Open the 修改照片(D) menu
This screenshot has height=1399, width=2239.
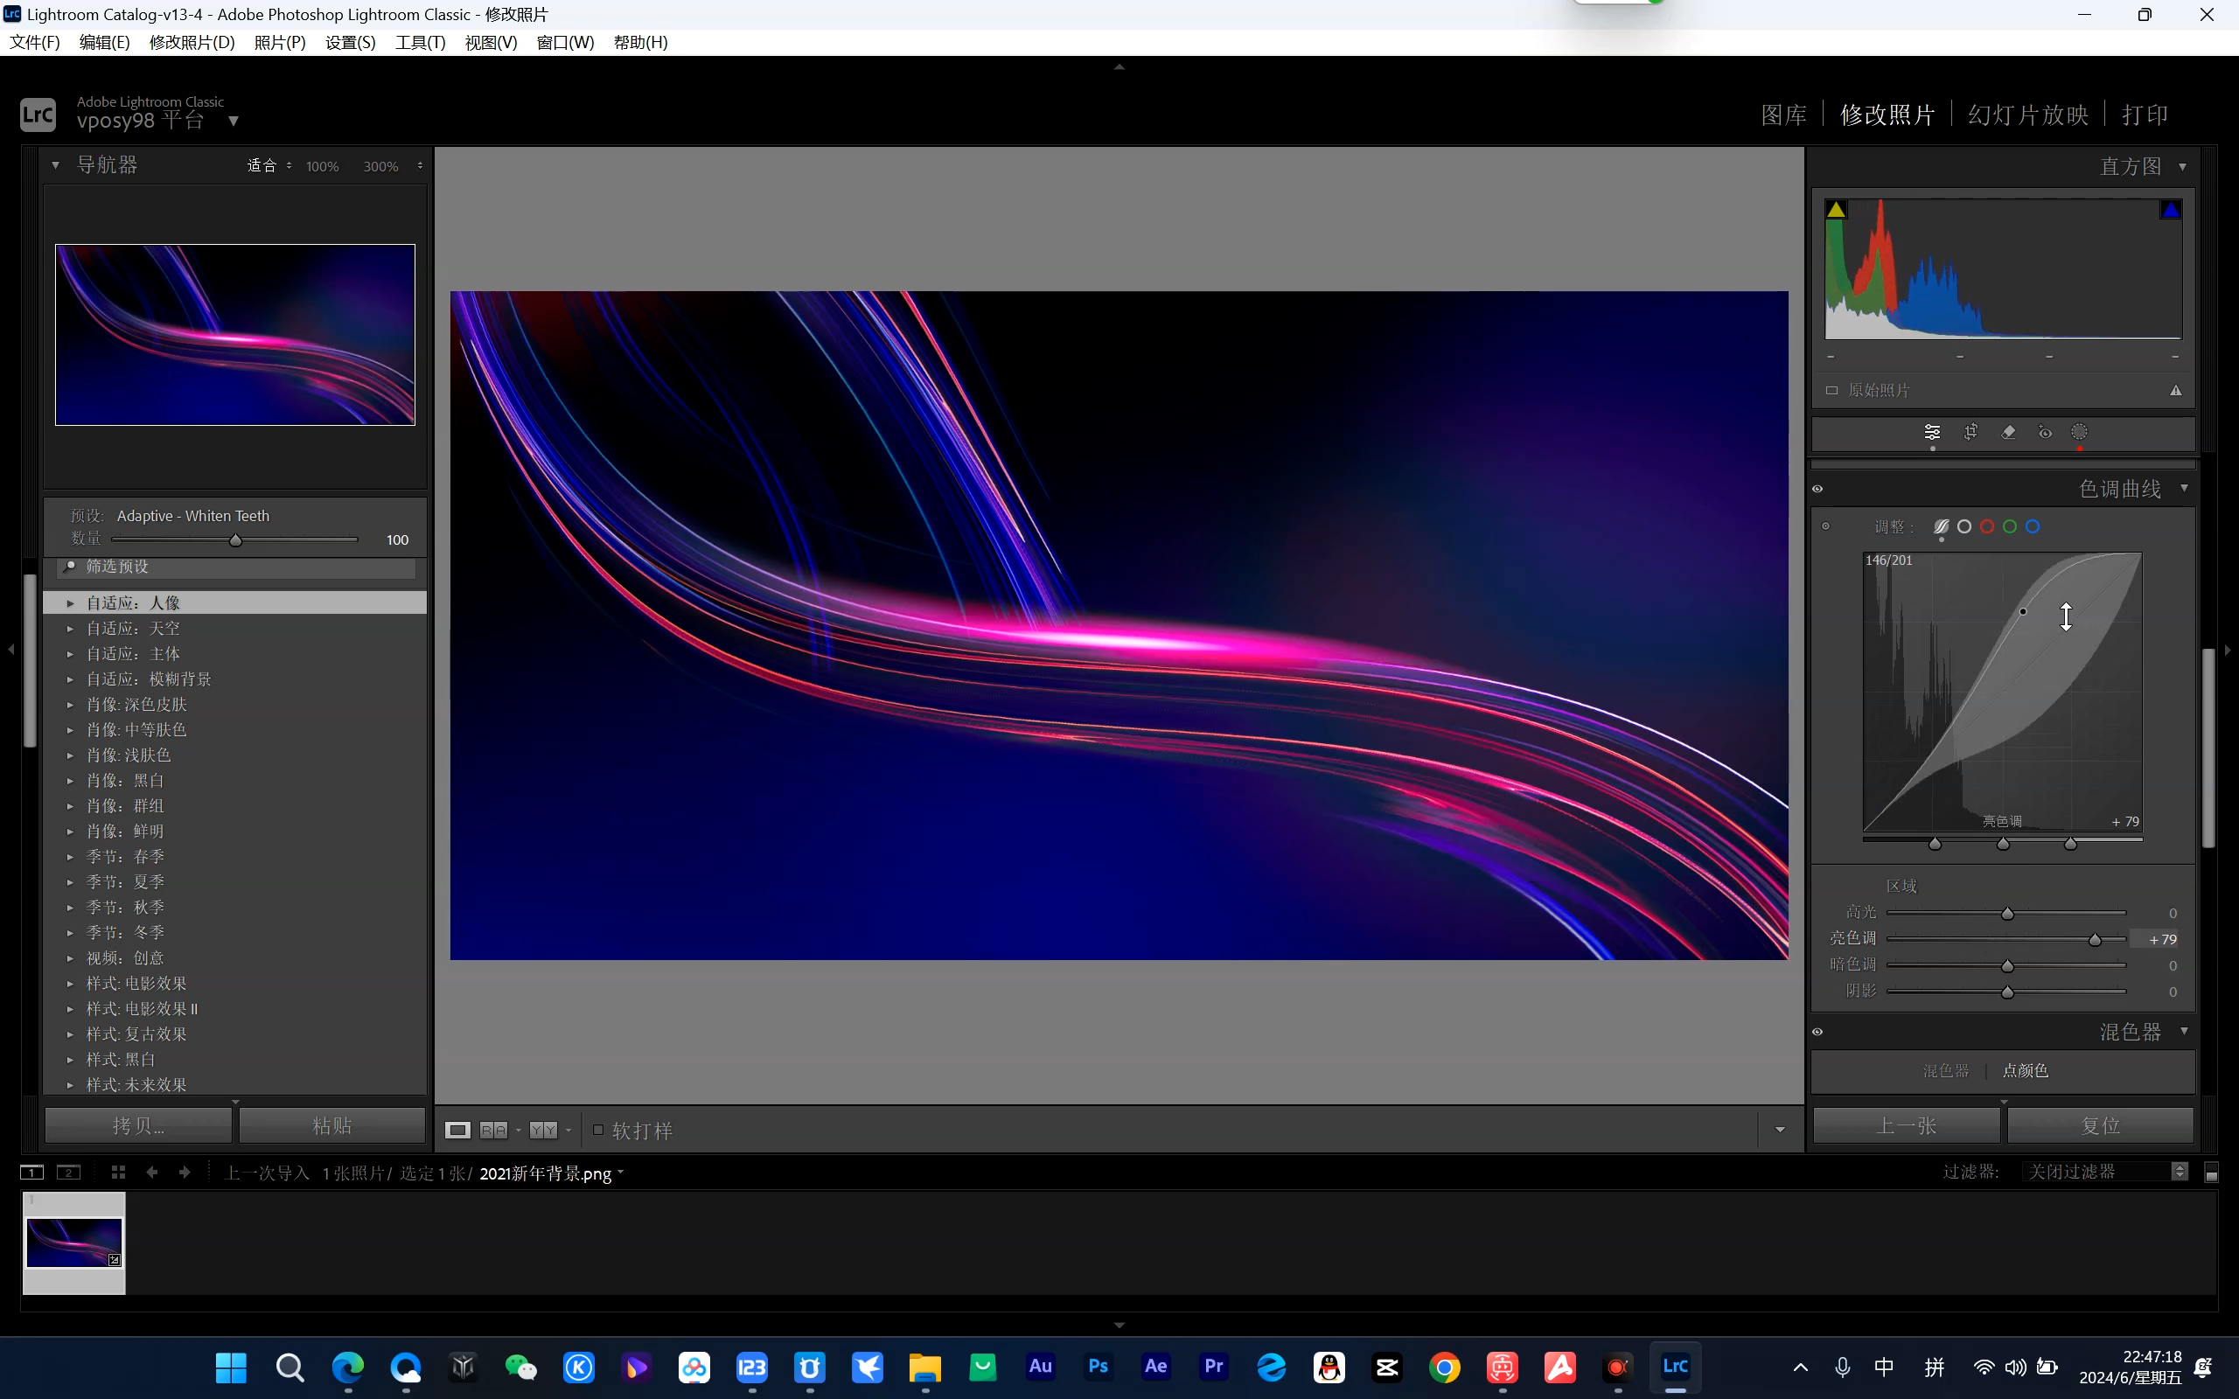(x=192, y=43)
